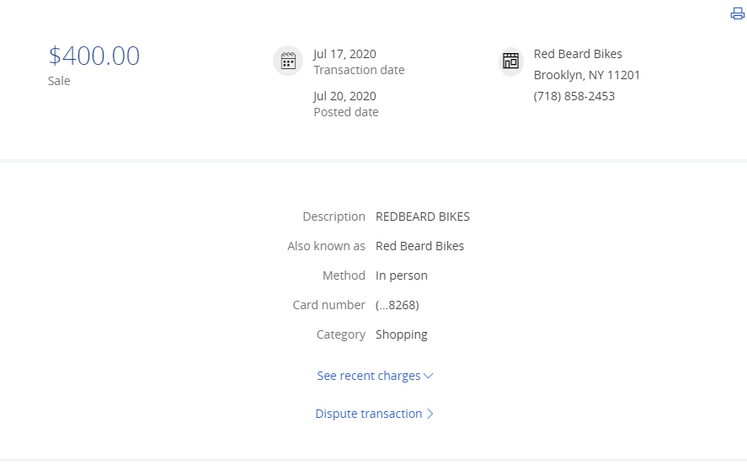Click the Red Beard Bikes merchant name
The image size is (747, 476).
pyautogui.click(x=578, y=54)
